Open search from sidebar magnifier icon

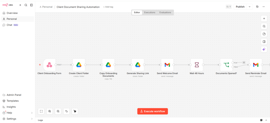tap(26, 5)
